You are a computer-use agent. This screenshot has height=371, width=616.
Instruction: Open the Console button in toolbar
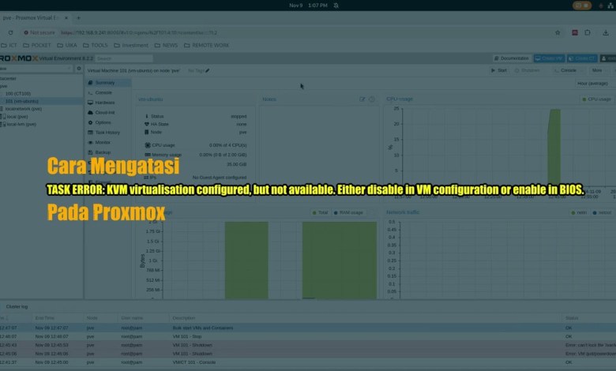tap(565, 70)
